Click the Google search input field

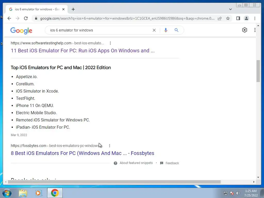coord(99,30)
